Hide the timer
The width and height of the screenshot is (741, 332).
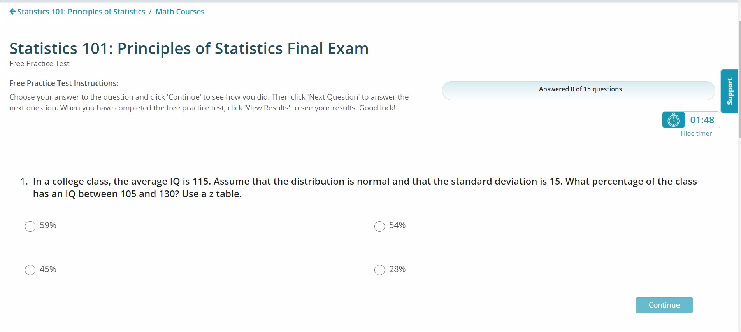point(696,133)
